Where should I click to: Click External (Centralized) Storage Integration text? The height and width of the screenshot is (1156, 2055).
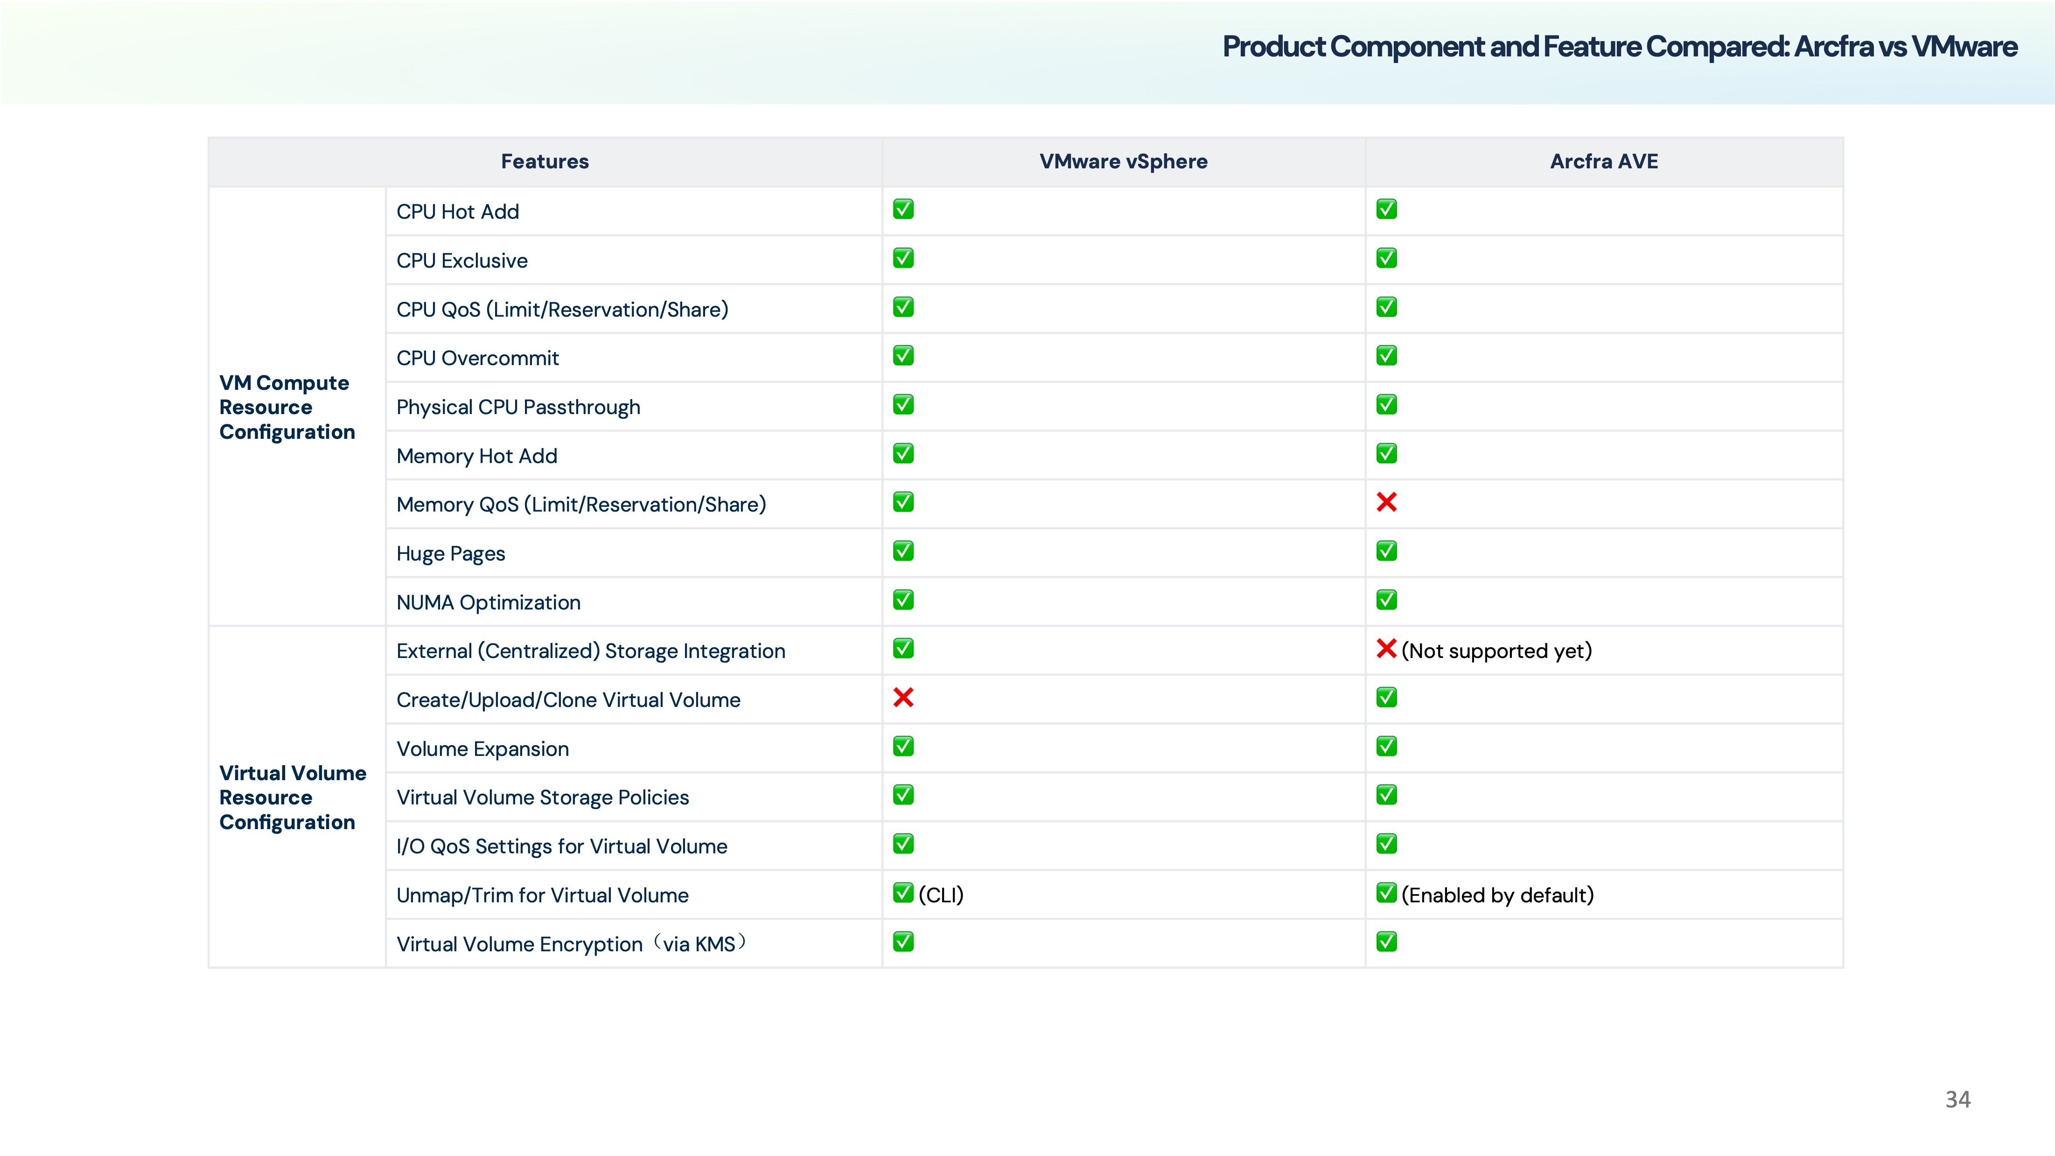(590, 651)
